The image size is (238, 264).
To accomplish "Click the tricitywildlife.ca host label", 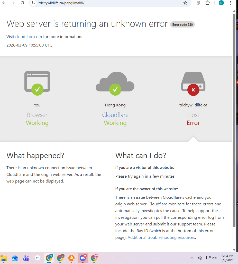I will [193, 105].
